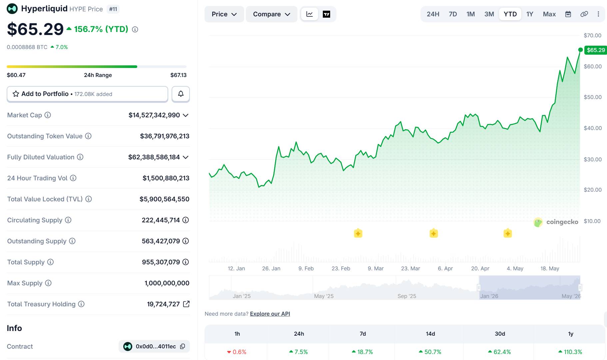This screenshot has height=360, width=607.
Task: Click the 0.0008868 BTC price text
Action: click(x=27, y=47)
